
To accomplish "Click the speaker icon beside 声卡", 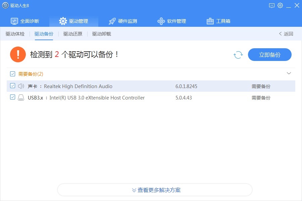I will 21,86.
